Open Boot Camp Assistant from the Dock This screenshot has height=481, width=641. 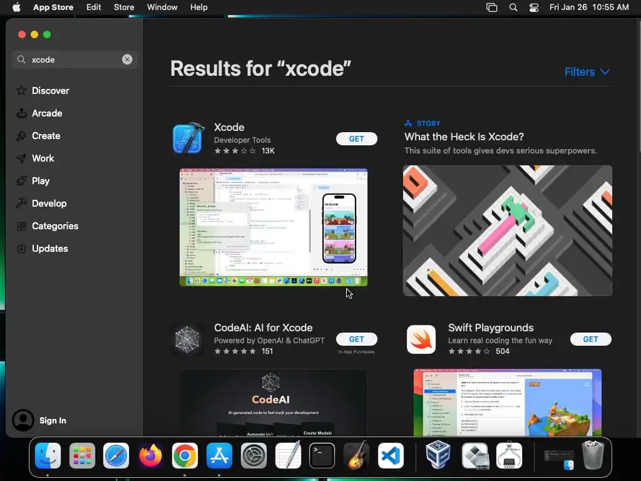pyautogui.click(x=474, y=455)
